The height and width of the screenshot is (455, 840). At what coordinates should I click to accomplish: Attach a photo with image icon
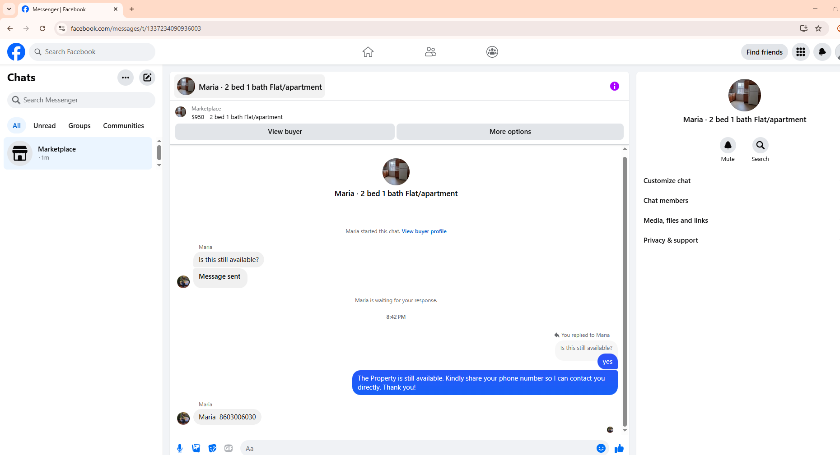[x=196, y=448]
